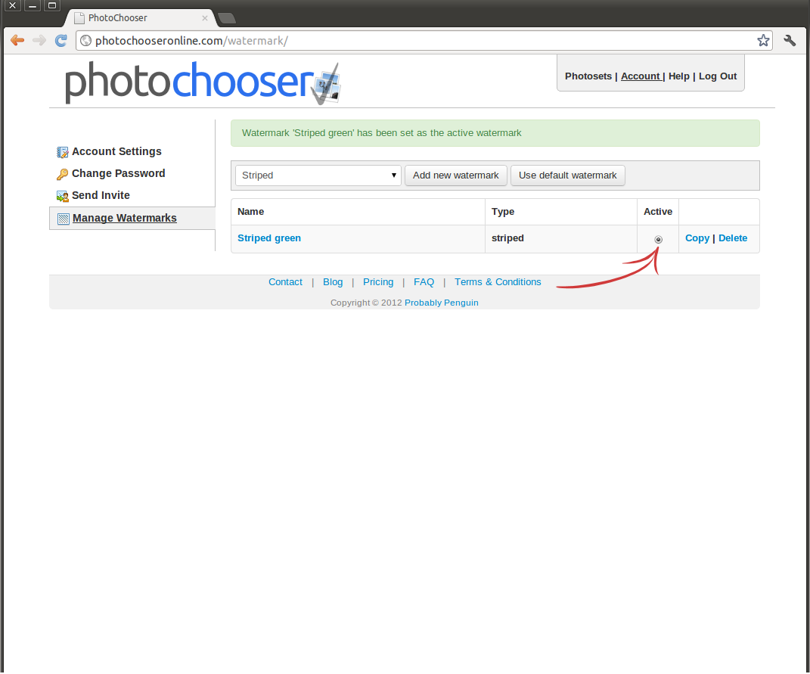Open the Striped watermark type dropdown
810x674 pixels.
[x=318, y=175]
